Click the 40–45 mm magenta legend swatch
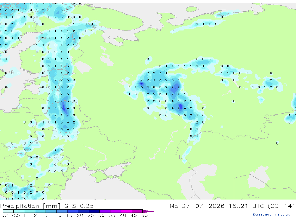Viewport: 296px width, 217px height. pos(126,211)
